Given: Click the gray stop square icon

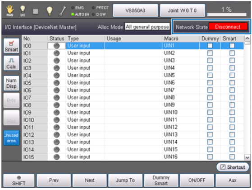Looking at the screenshot, I should click(x=36, y=11).
